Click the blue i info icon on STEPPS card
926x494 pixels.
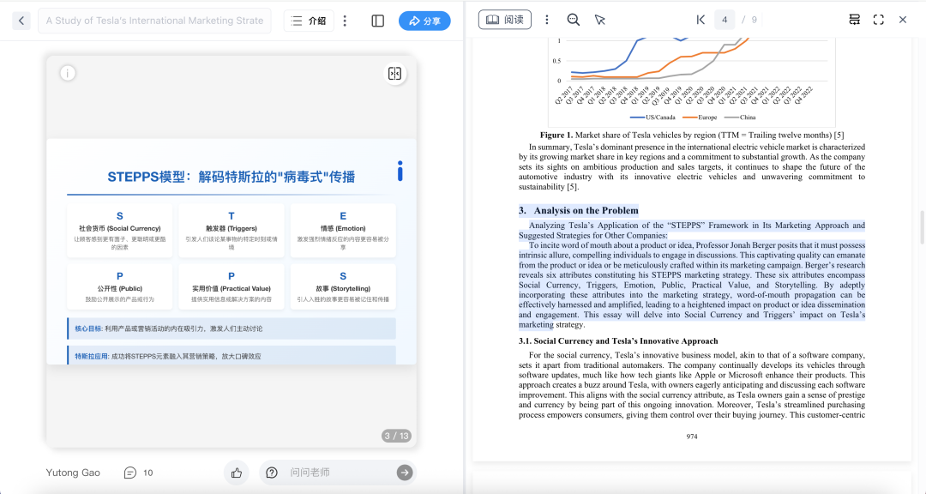(x=399, y=172)
